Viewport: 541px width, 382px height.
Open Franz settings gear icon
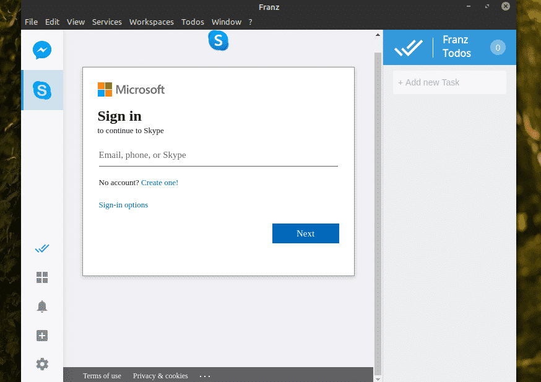(x=42, y=364)
